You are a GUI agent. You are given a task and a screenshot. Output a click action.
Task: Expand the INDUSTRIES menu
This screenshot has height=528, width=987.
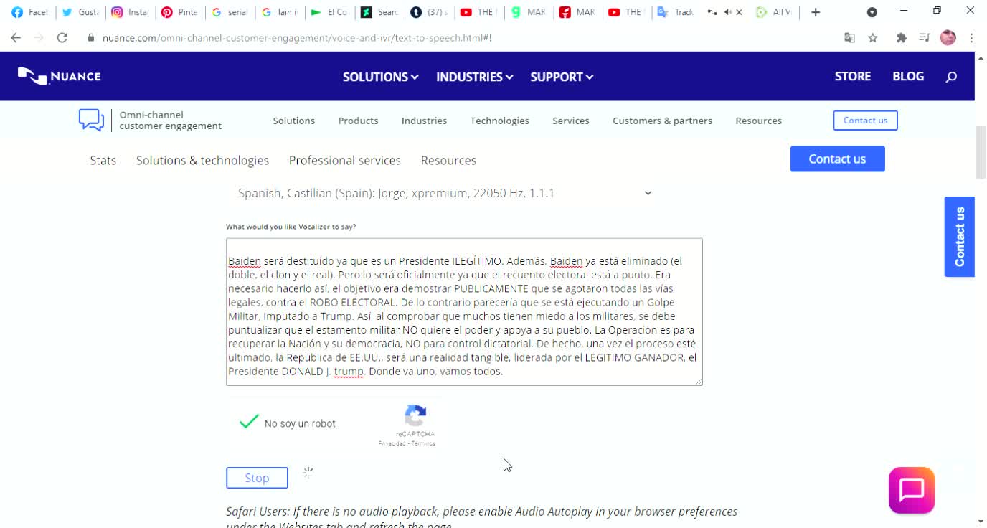[474, 77]
